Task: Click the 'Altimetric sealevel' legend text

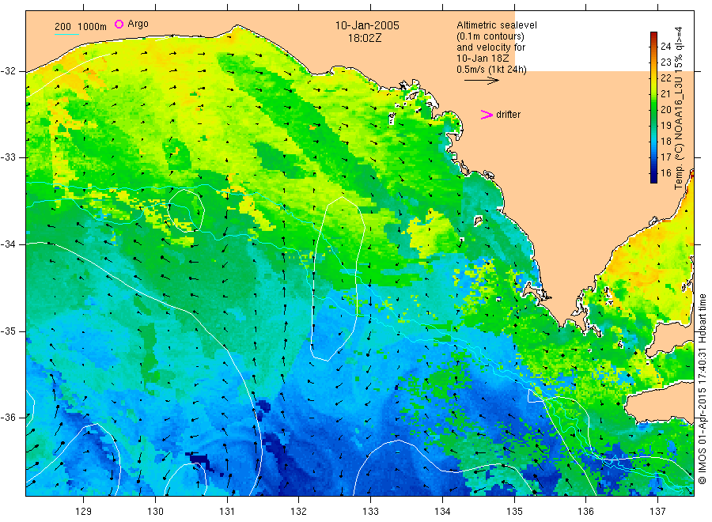Action: pos(496,25)
